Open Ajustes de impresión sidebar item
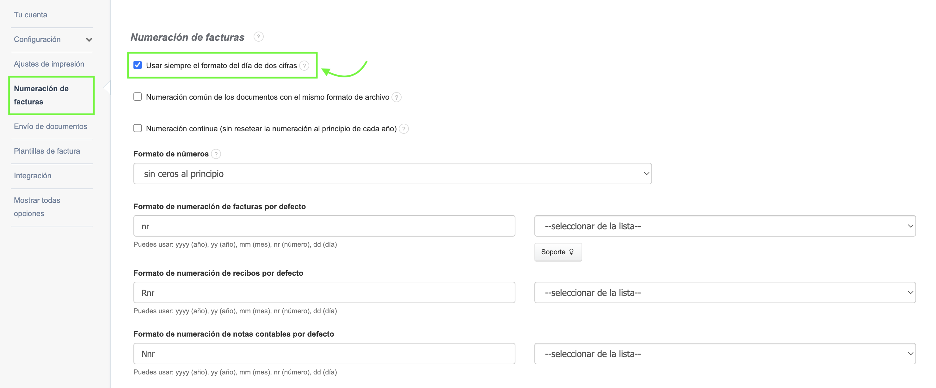Image resolution: width=936 pixels, height=388 pixels. (x=49, y=64)
